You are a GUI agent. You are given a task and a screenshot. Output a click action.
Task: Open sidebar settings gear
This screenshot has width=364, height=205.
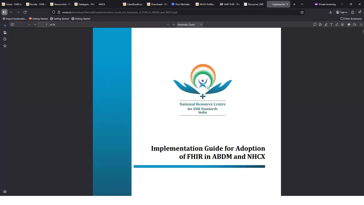(x=5, y=192)
